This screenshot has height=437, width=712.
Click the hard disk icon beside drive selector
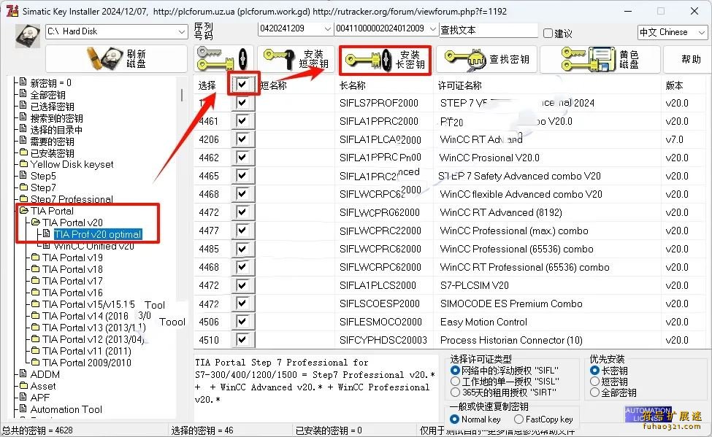click(28, 36)
